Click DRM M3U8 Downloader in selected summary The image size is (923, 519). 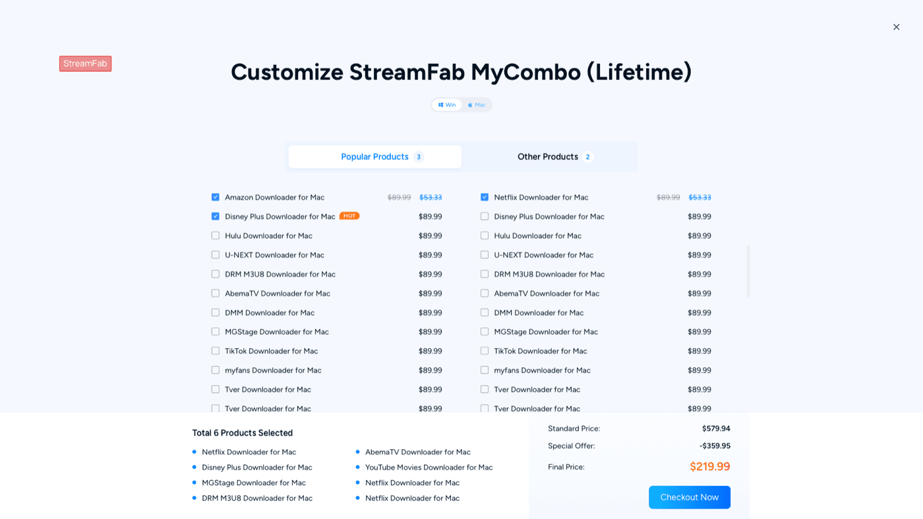tap(257, 498)
